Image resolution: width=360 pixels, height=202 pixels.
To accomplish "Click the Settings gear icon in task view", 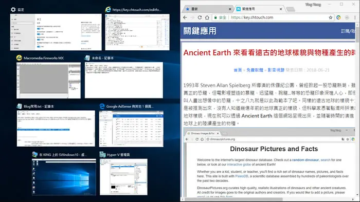I will [13, 9].
